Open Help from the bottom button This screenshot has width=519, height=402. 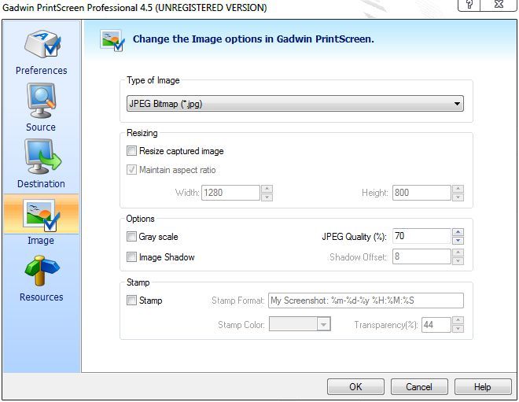pos(483,387)
